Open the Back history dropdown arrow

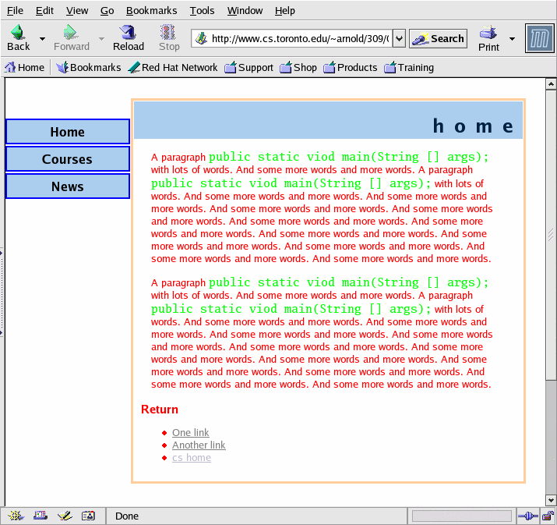point(42,38)
